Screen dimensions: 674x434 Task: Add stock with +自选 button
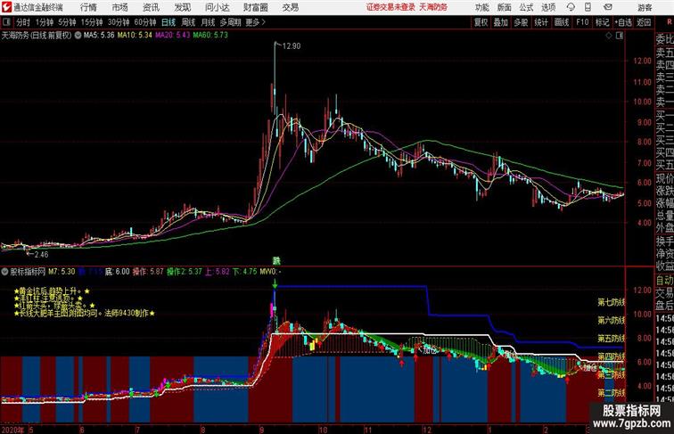[623, 22]
